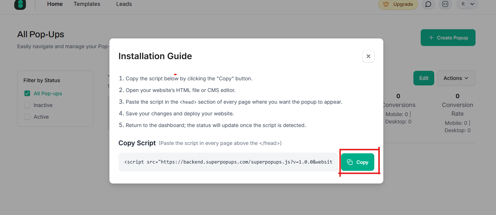This screenshot has width=496, height=215.
Task: Check the Active status filter
Action: pos(27,116)
